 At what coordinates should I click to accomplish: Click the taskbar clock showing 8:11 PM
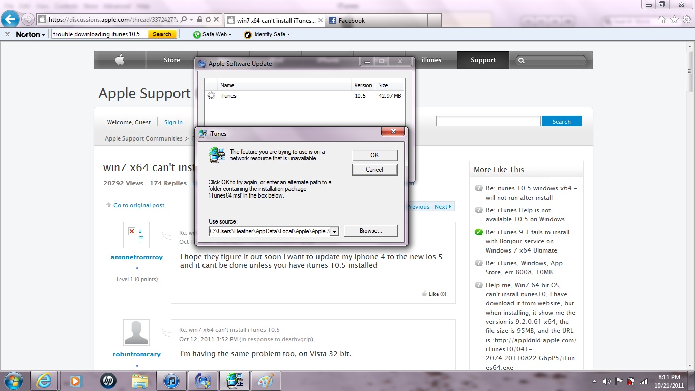[670, 381]
